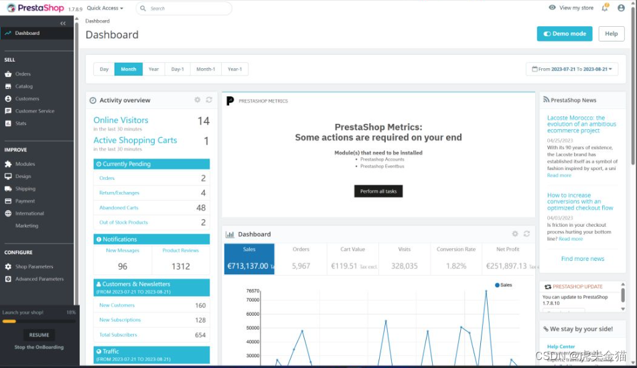Click the PrestaShop logo
The height and width of the screenshot is (368, 637).
tap(36, 8)
